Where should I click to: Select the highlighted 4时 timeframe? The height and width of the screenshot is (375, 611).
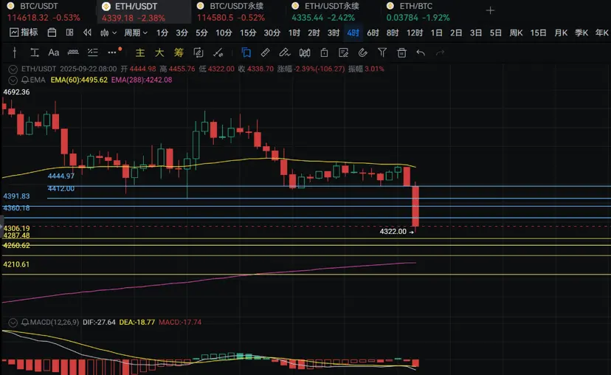(353, 33)
